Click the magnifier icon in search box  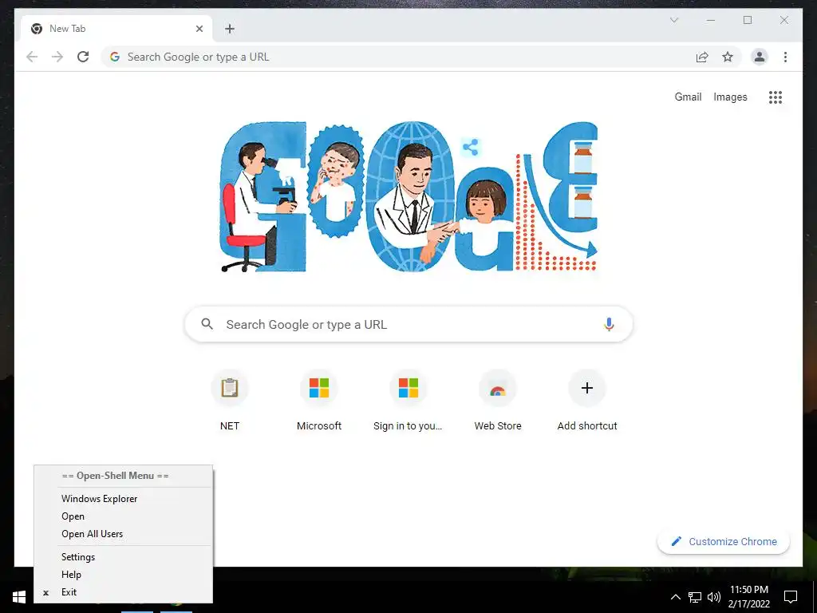pos(207,324)
